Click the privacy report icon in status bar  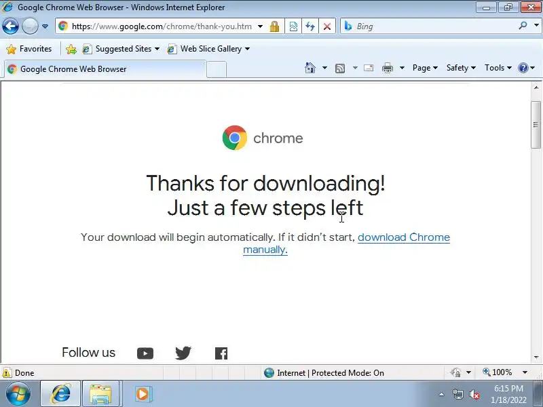tap(456, 372)
